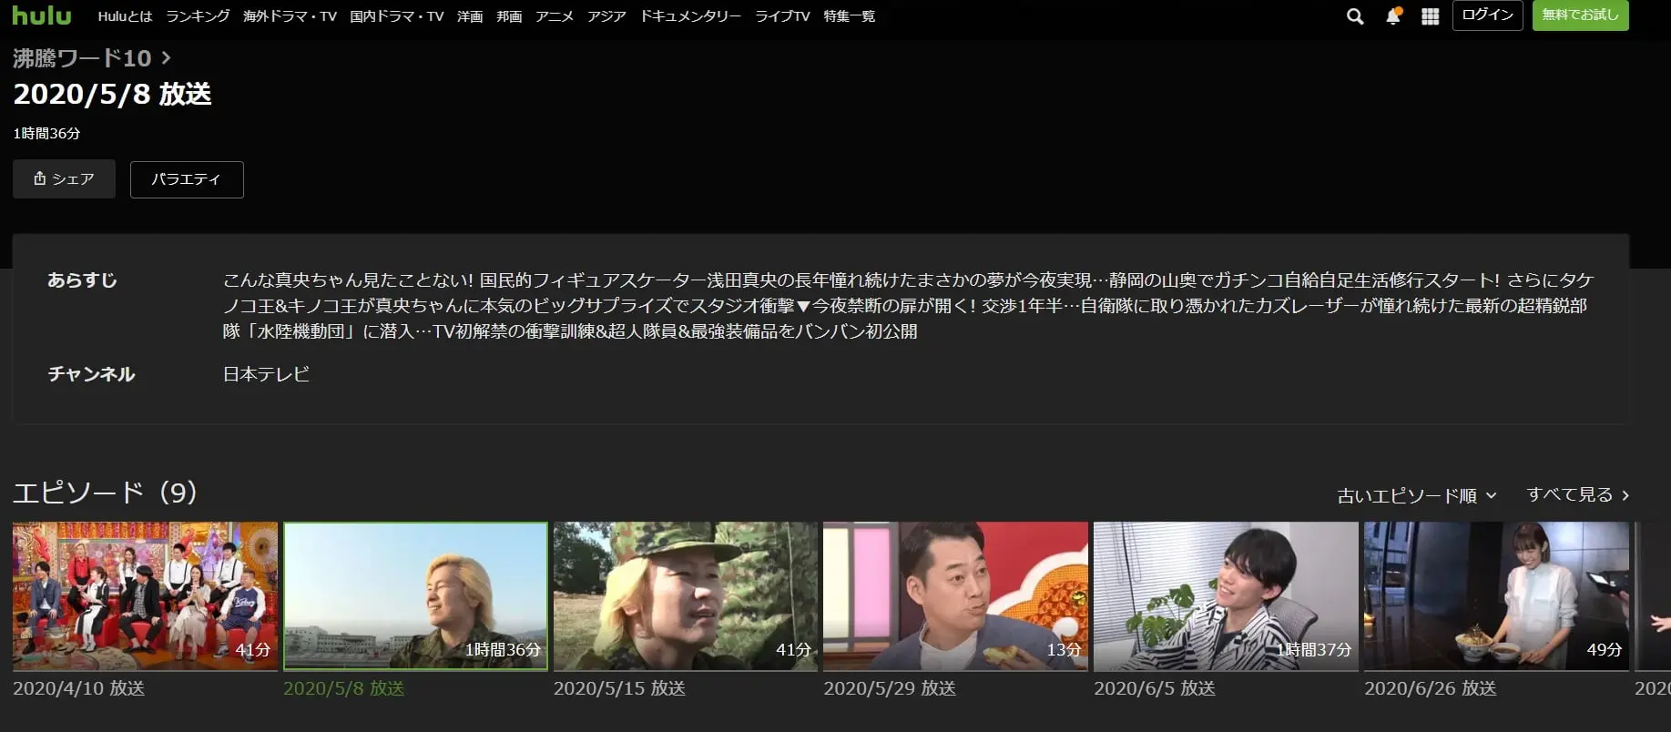
Task: Open the ランキング menu item
Action: [x=198, y=16]
